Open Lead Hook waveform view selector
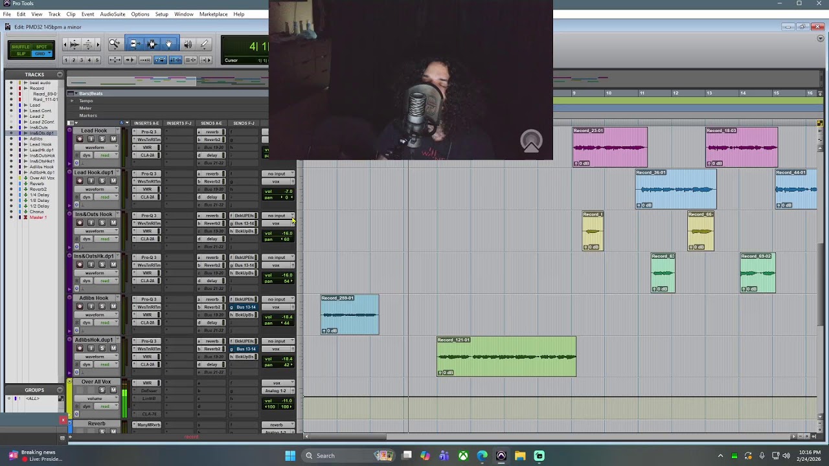This screenshot has height=466, width=829. (x=97, y=148)
